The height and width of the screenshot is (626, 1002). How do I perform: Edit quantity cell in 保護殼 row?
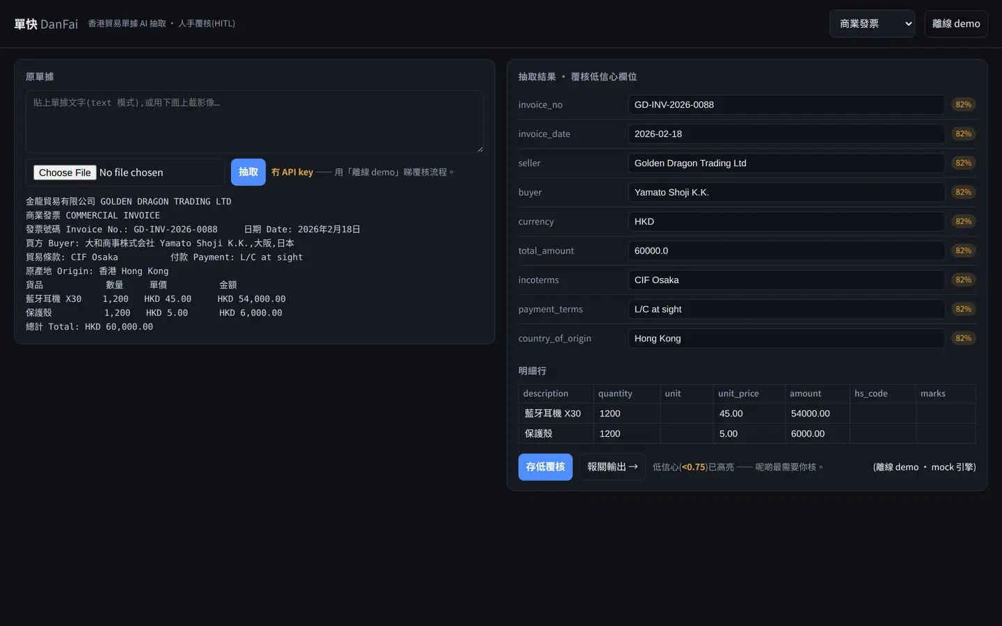click(627, 433)
